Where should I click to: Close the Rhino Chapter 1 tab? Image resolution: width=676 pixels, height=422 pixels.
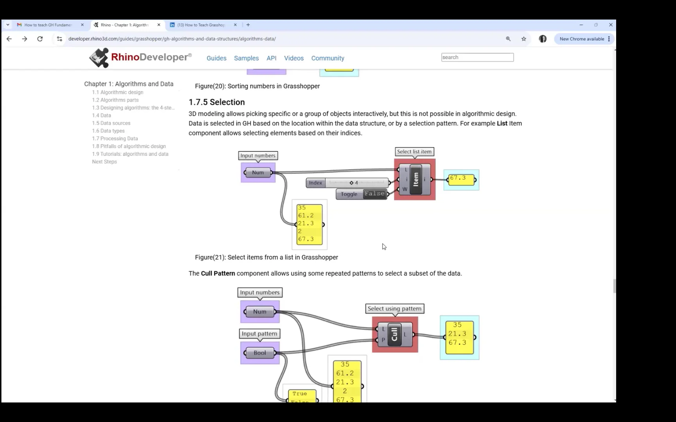click(159, 25)
